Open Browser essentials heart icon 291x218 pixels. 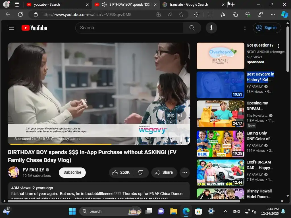[x=248, y=14]
